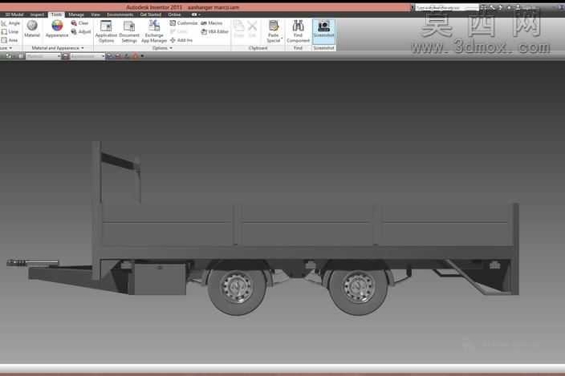The width and height of the screenshot is (565, 376).
Task: Select the trailer tow bar coupling
Action: point(32,263)
